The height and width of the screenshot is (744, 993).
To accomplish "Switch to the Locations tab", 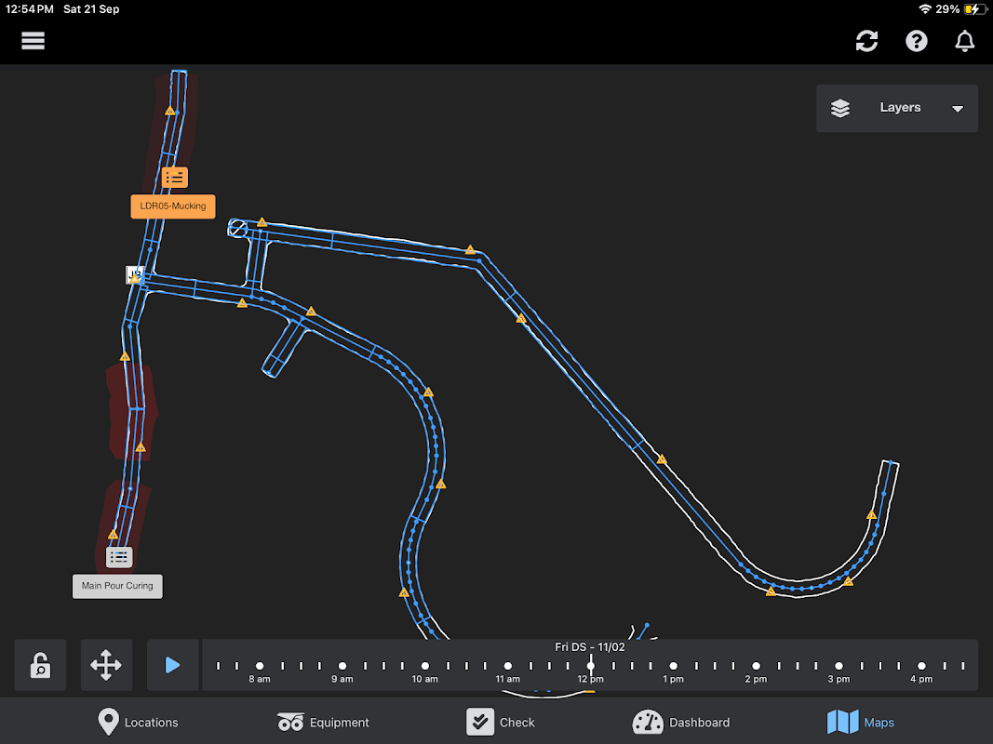I will click(138, 722).
